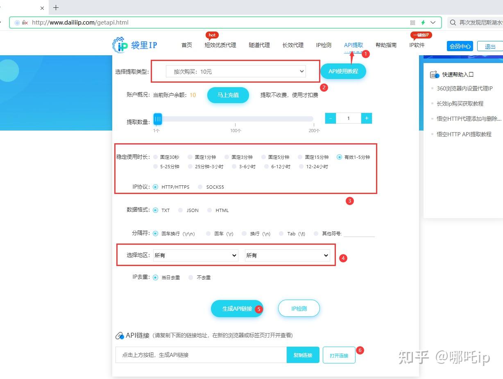Select 6-12小时 duration
503x379 pixels.
pyautogui.click(x=267, y=167)
